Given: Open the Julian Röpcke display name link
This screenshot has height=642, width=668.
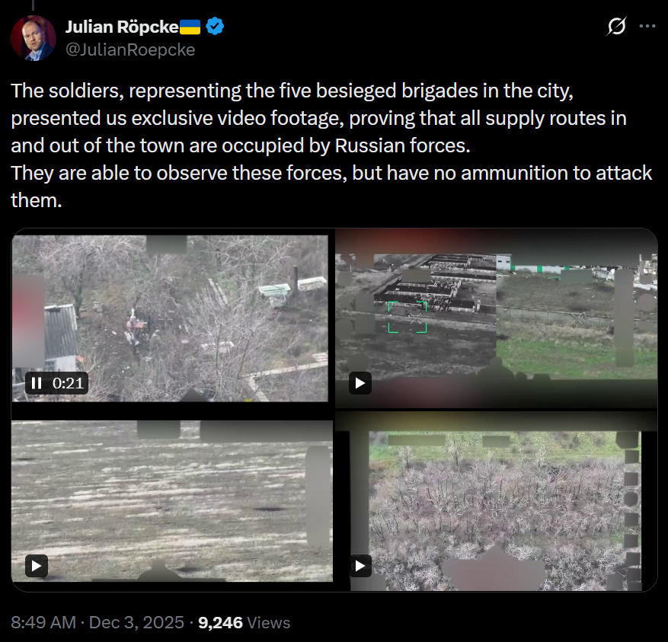Looking at the screenshot, I should coord(122,27).
